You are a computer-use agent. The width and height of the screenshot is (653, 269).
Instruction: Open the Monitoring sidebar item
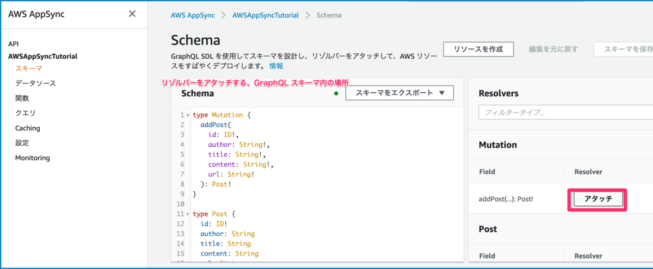click(33, 158)
